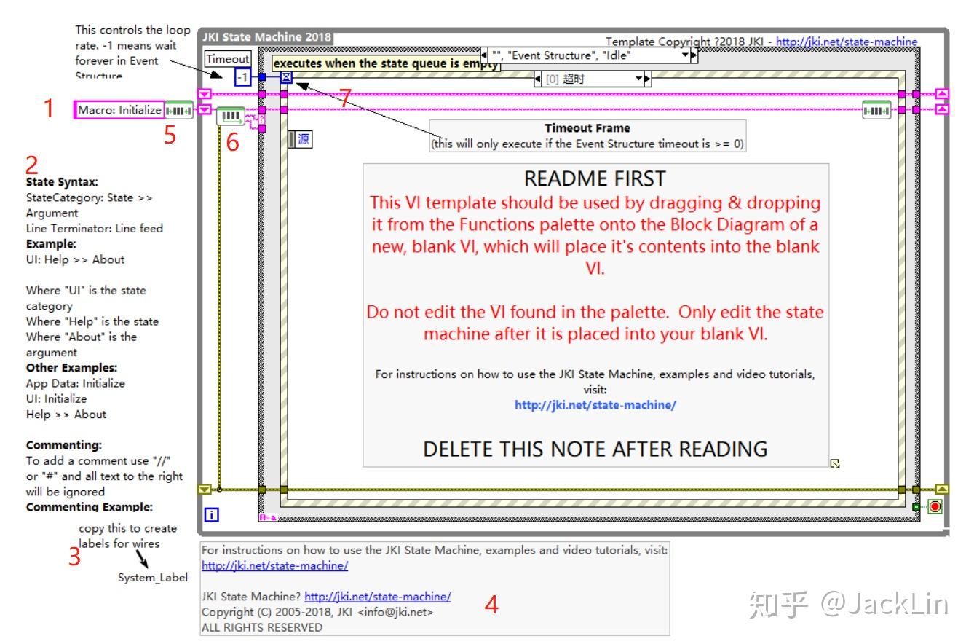Click the right yellow error shift register

coord(942,490)
